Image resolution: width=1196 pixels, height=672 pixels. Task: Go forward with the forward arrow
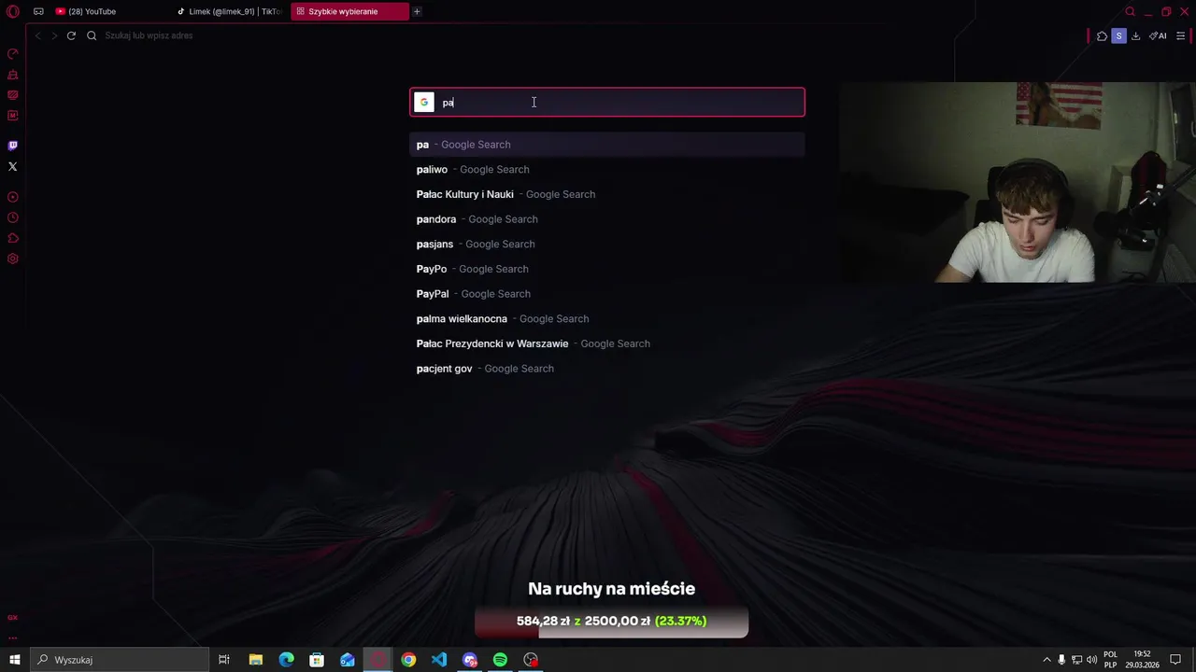54,35
